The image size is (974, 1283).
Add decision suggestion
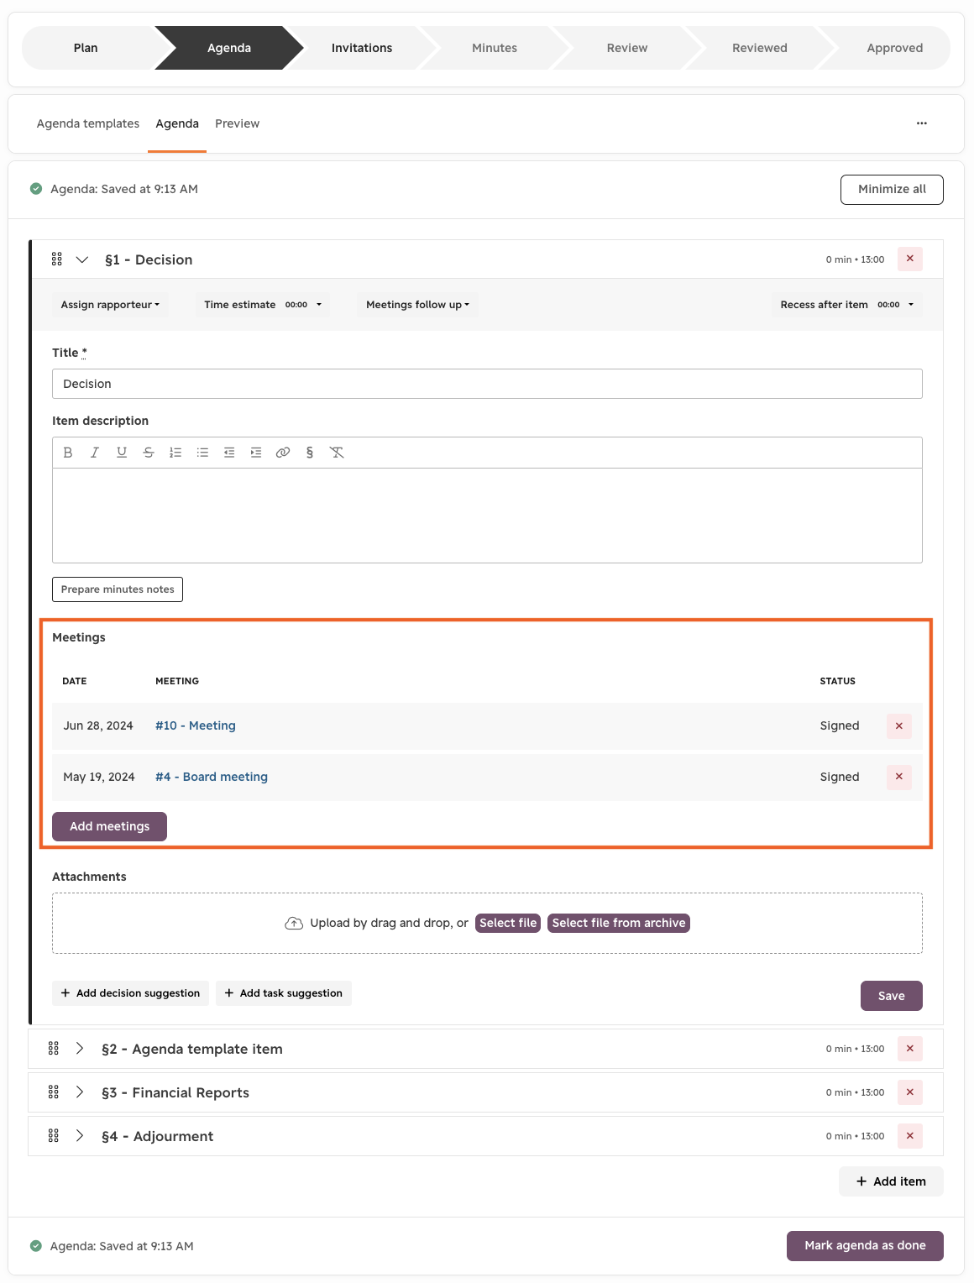pyautogui.click(x=130, y=993)
